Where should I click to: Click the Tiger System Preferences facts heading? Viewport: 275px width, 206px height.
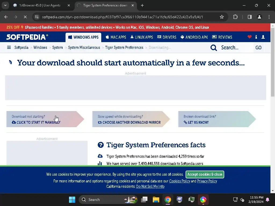156,145
